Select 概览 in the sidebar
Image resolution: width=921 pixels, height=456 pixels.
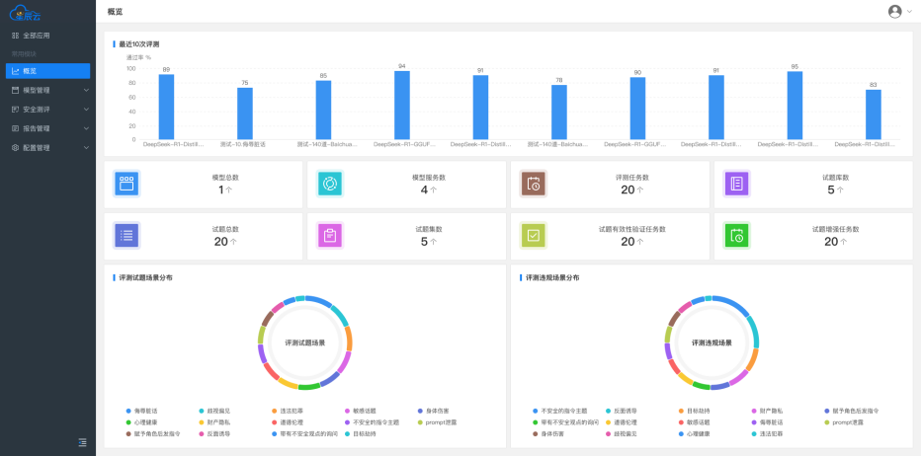click(x=47, y=71)
